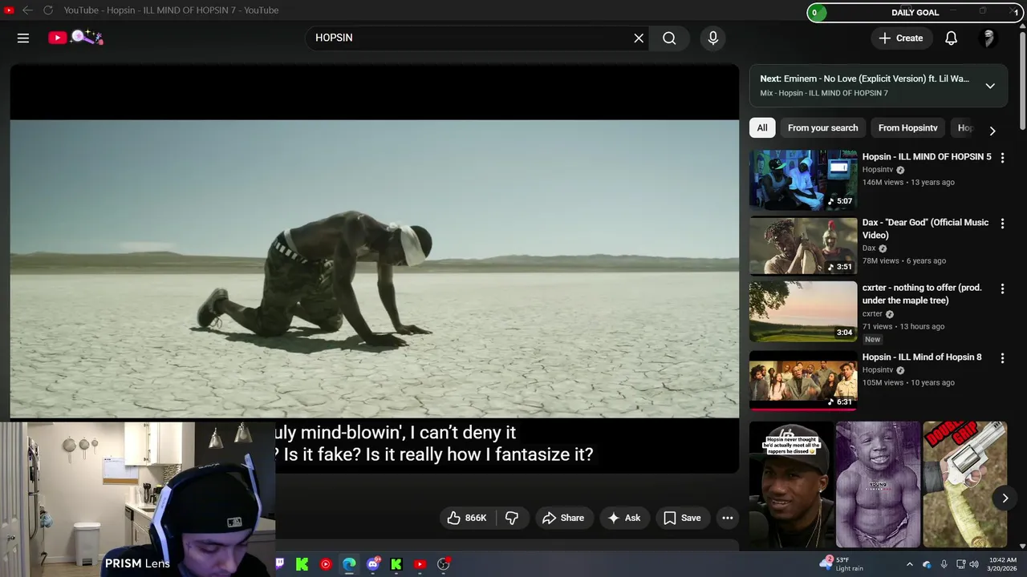Go to YouTube home via logo
1027x577 pixels.
click(75, 38)
